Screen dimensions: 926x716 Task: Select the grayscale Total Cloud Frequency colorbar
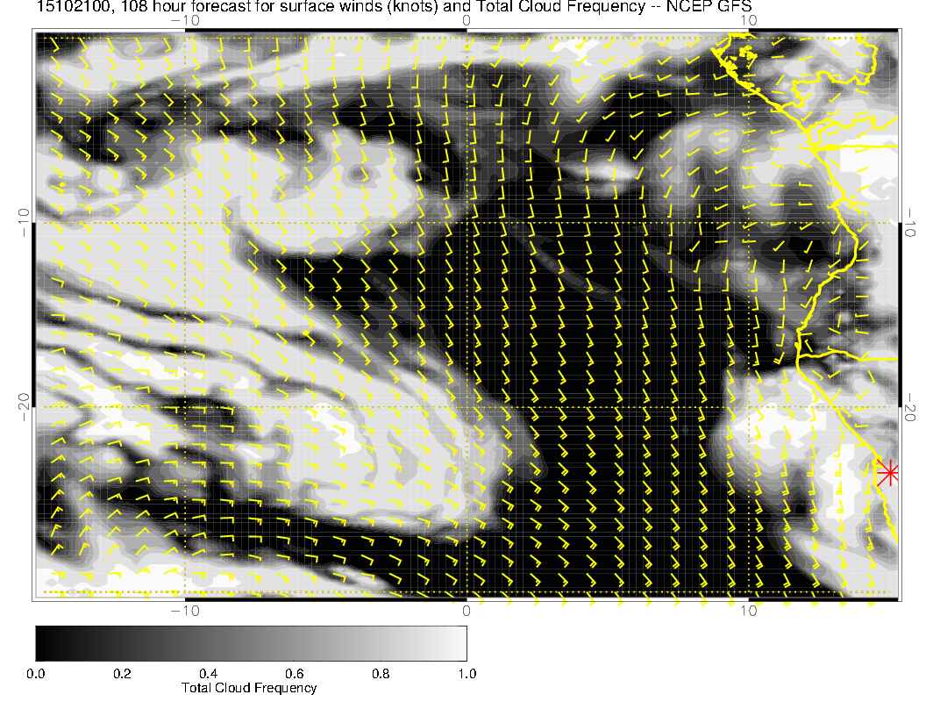251,642
